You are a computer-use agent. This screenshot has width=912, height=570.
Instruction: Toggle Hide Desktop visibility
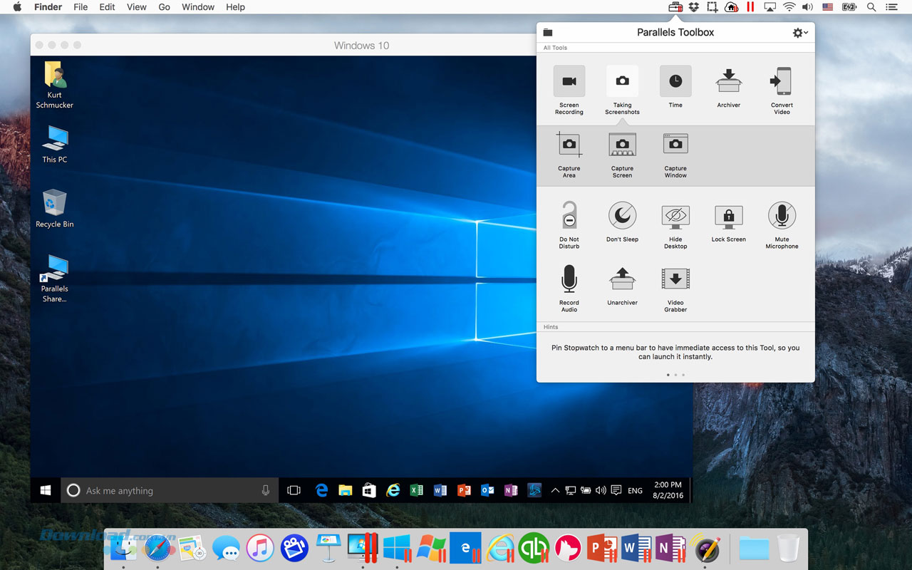[x=675, y=216]
